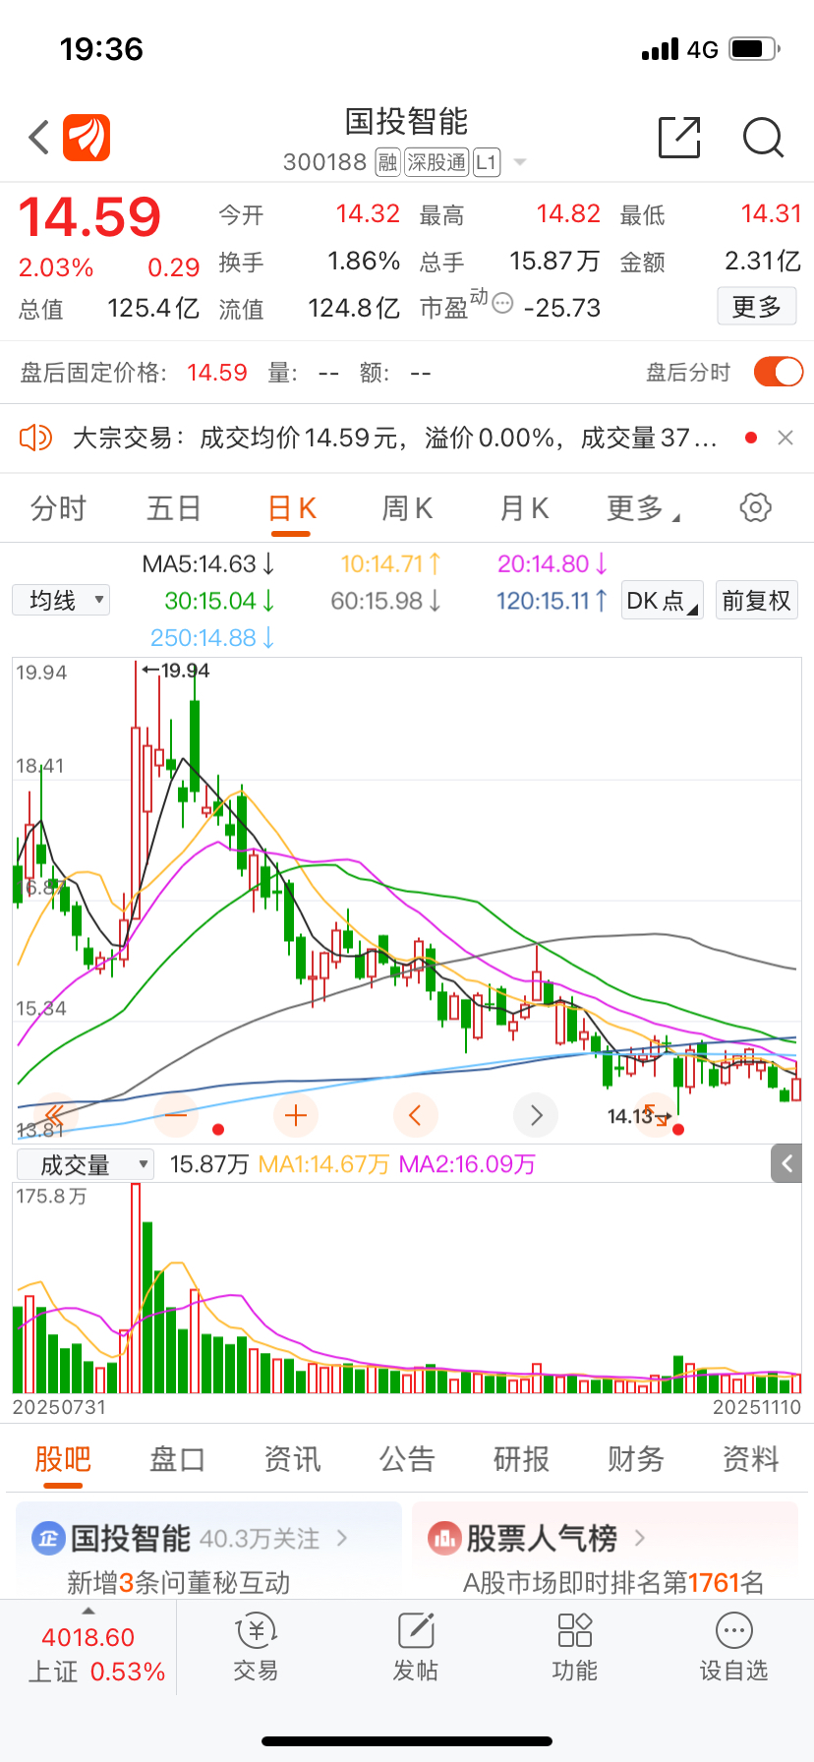The width and height of the screenshot is (814, 1762).
Task: Open the 资料 tab
Action: [751, 1458]
